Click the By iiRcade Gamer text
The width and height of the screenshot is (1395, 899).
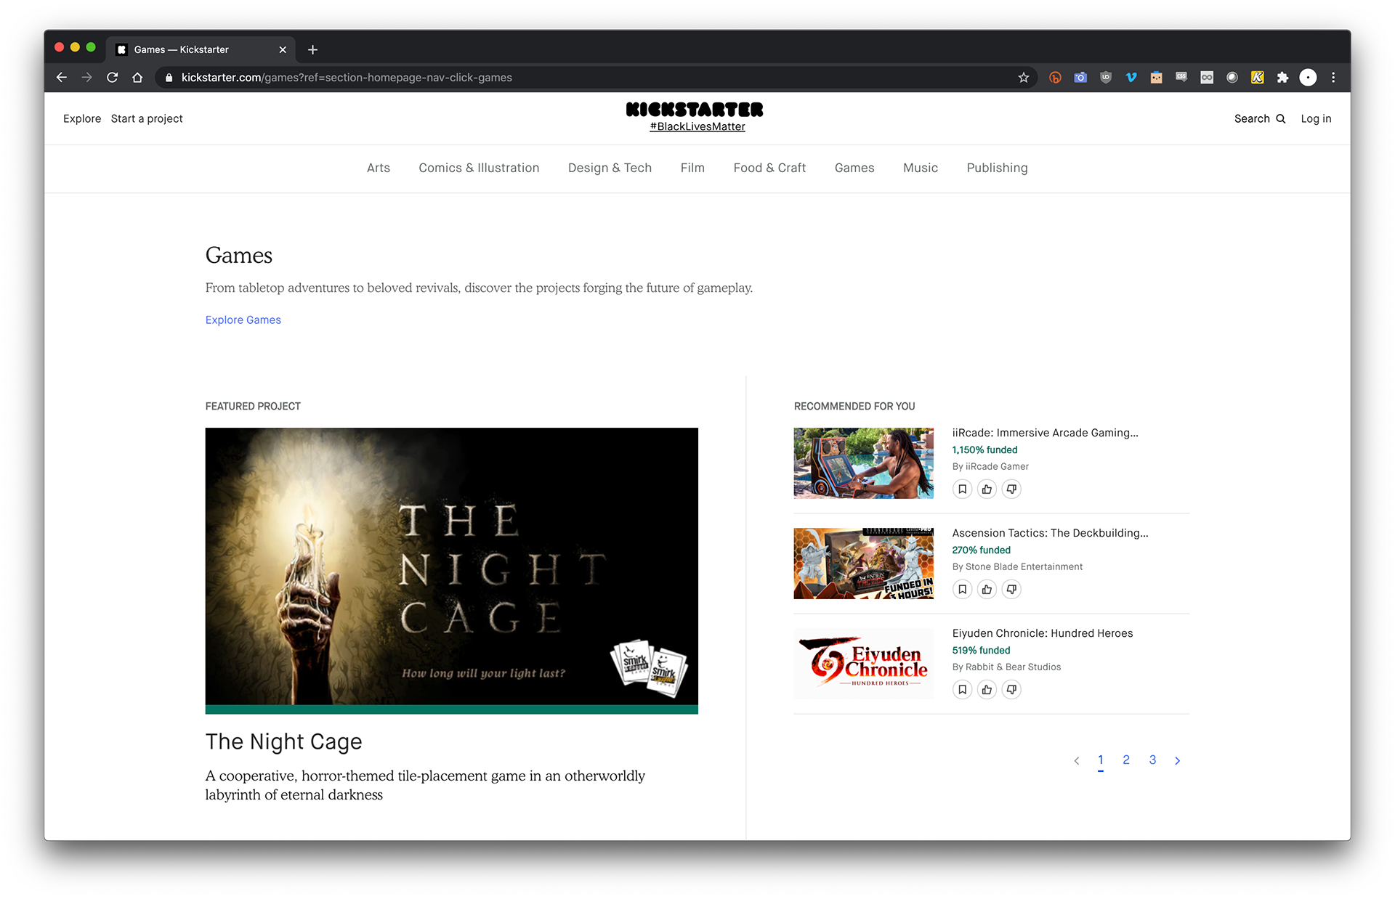click(990, 466)
